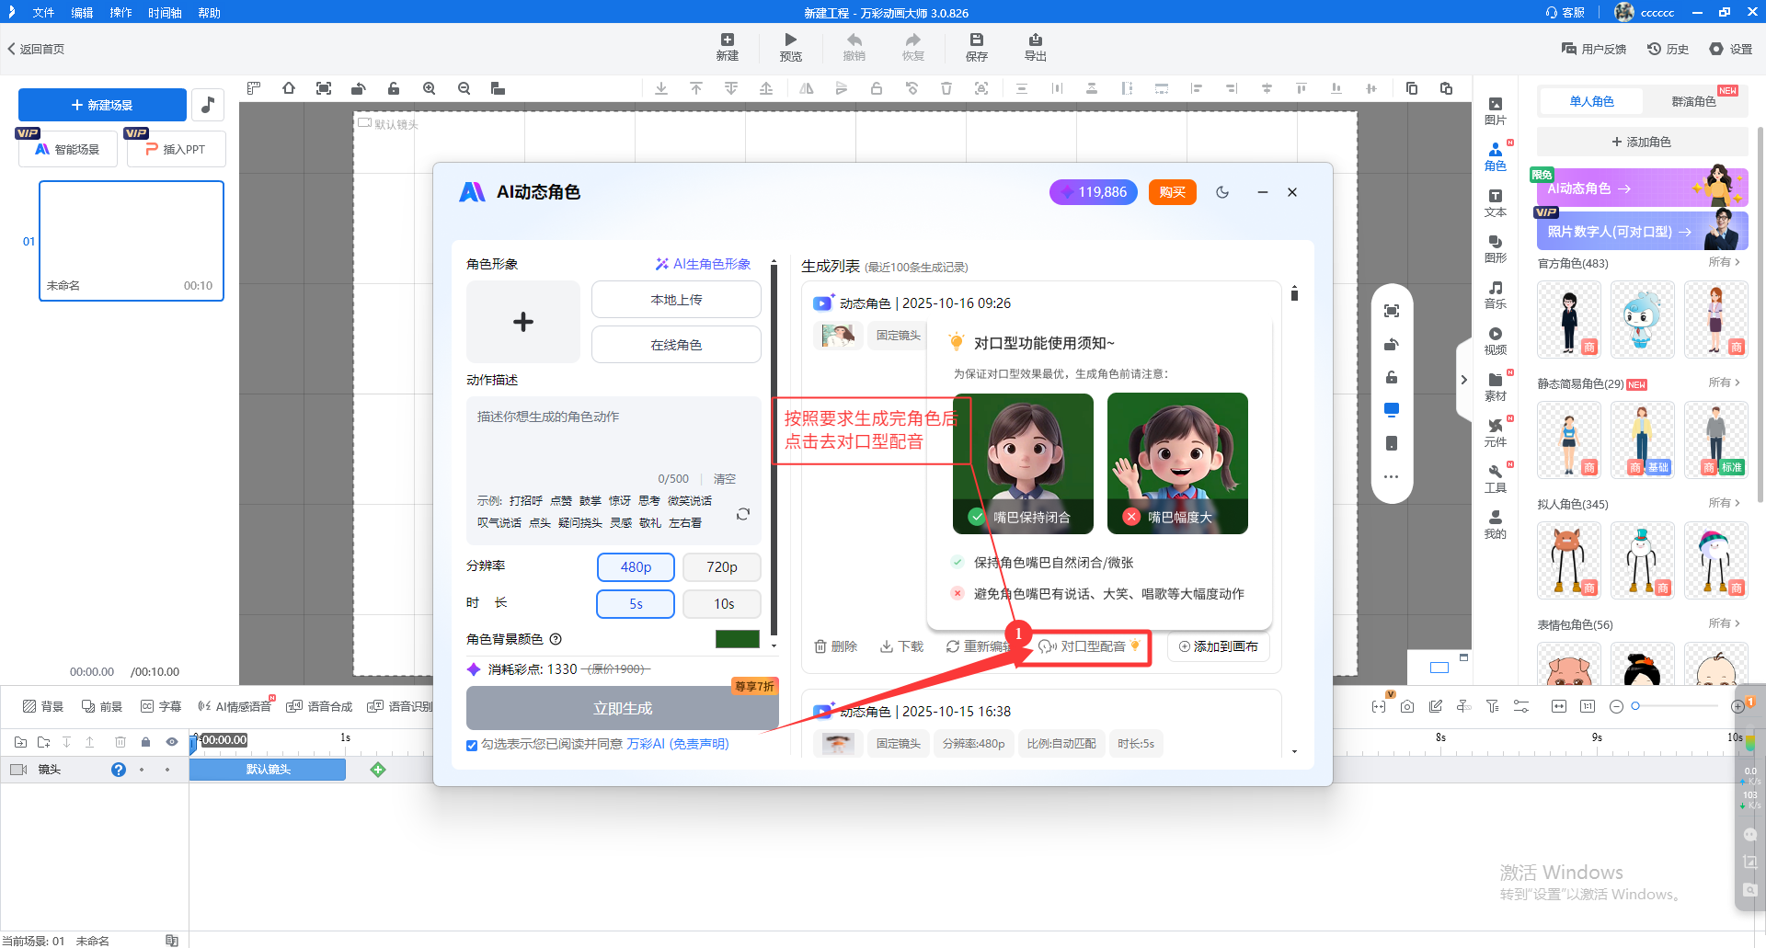The height and width of the screenshot is (948, 1766).
Task: Select the 720p resolution option
Action: click(x=721, y=567)
